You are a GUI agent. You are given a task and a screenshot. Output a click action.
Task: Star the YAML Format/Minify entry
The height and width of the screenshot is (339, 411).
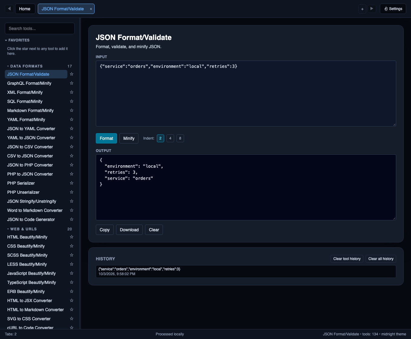pos(72,120)
